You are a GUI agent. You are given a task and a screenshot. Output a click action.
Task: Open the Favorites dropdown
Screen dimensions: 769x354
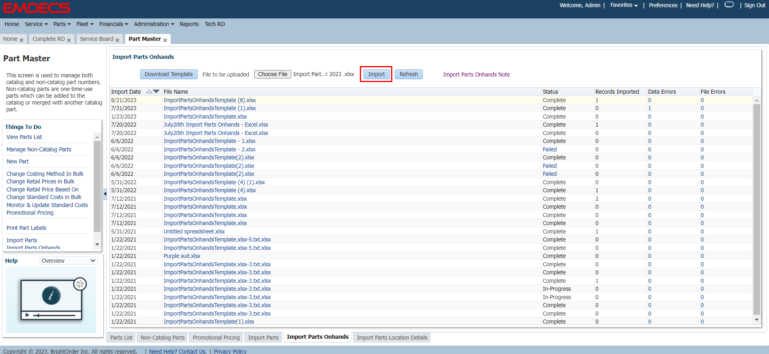pyautogui.click(x=624, y=5)
